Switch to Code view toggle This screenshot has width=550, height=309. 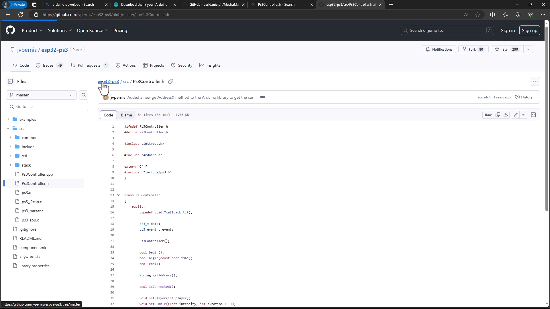tap(108, 115)
